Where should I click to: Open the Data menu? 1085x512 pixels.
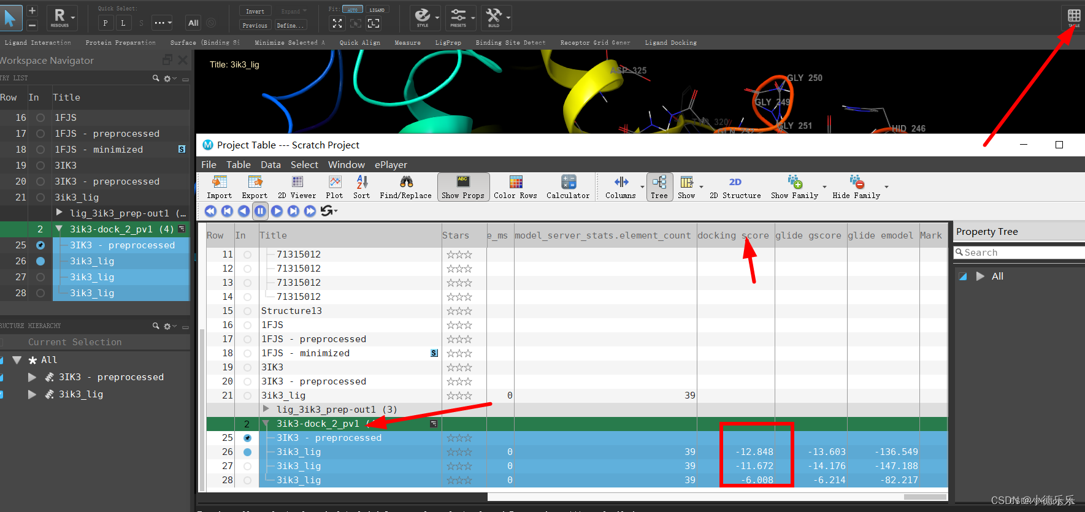270,165
